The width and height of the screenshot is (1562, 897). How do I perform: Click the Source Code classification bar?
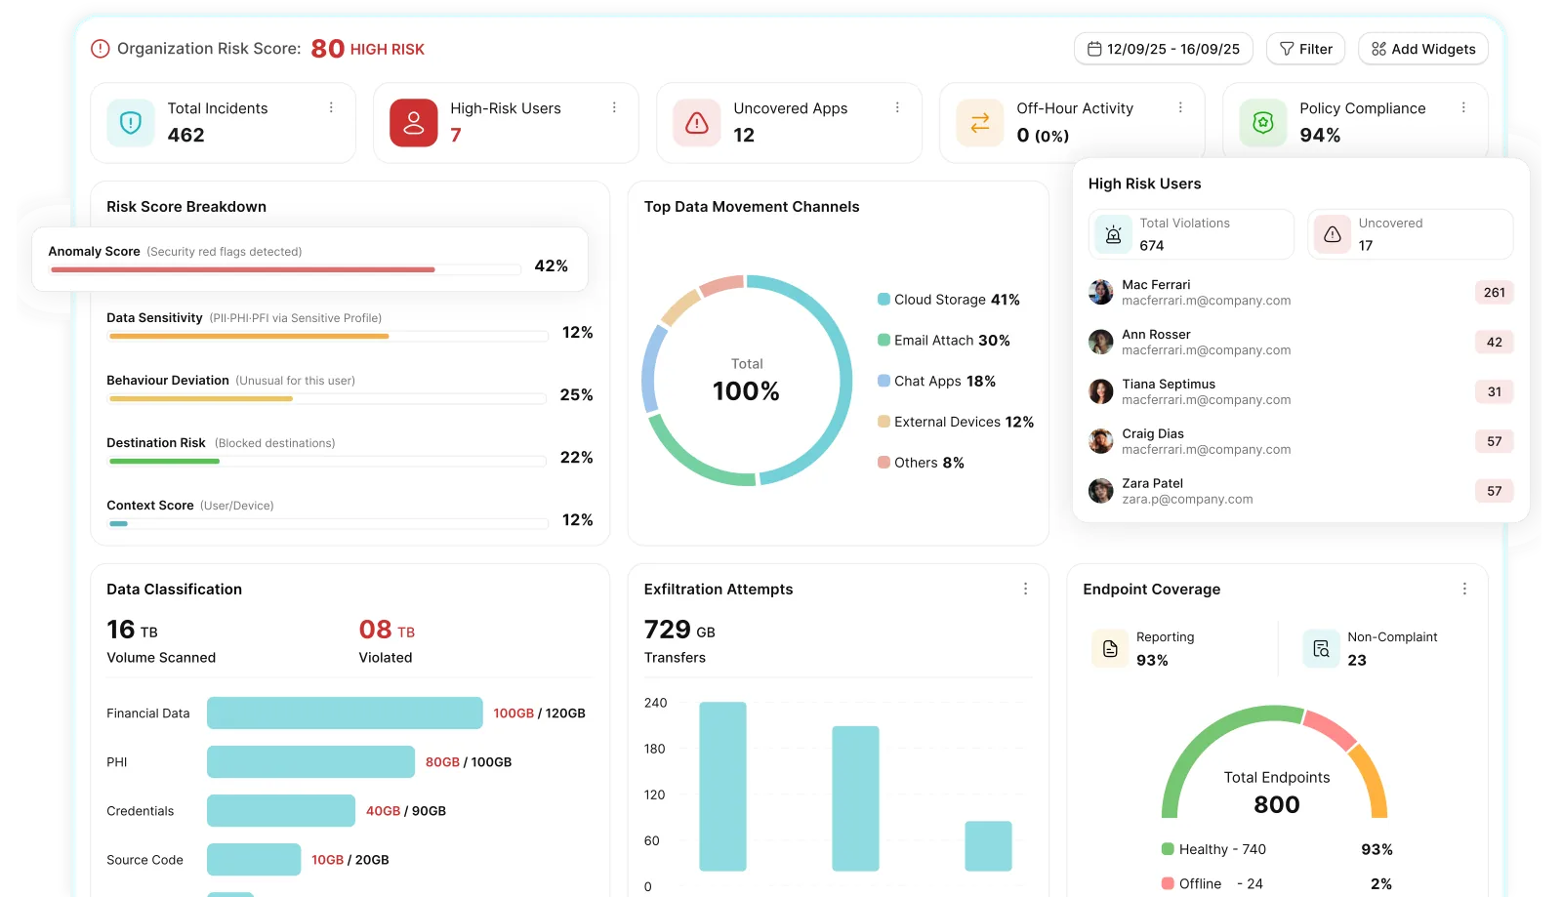click(254, 859)
